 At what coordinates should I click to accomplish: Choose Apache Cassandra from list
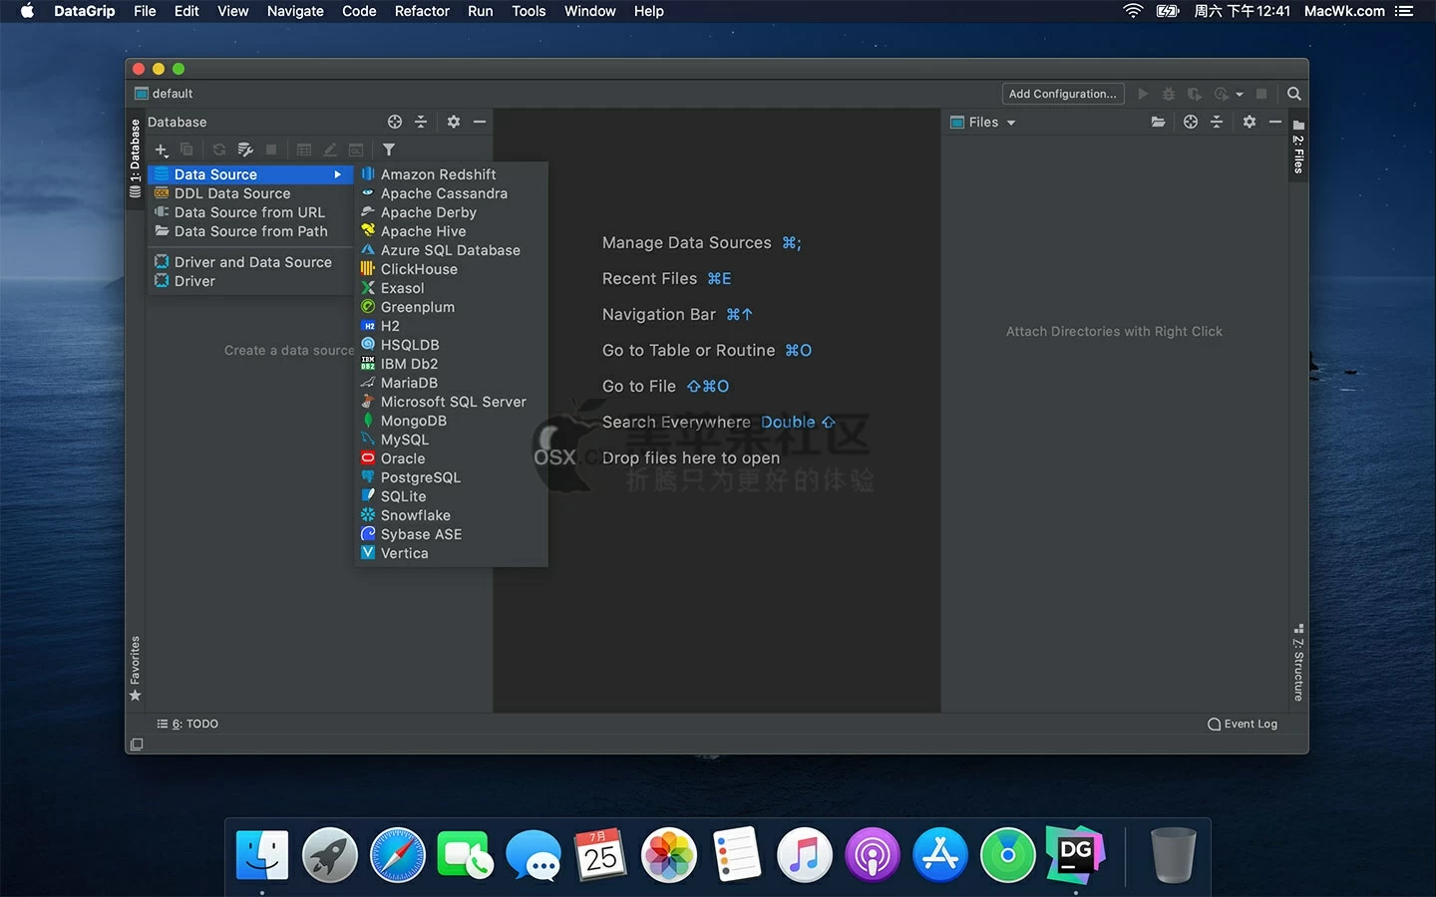tap(451, 193)
